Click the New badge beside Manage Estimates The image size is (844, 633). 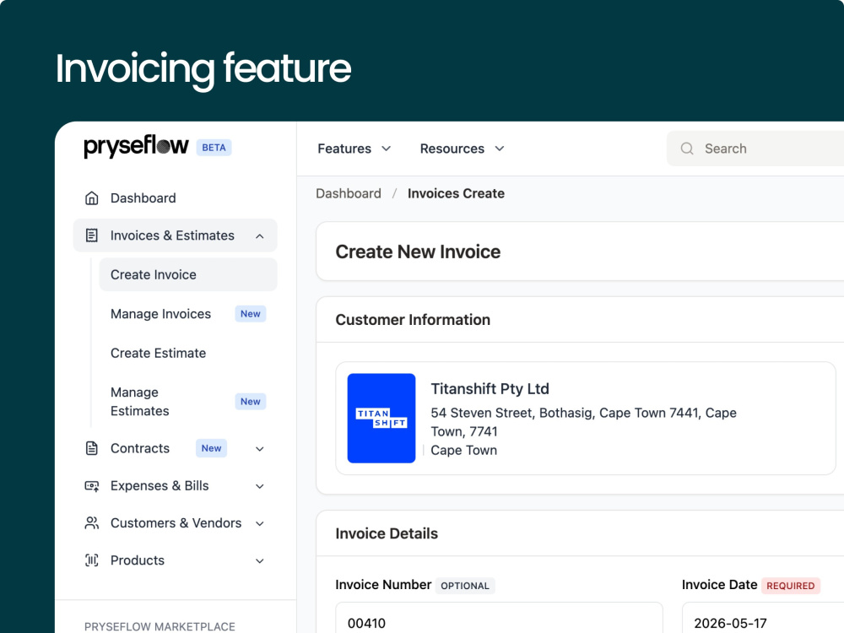pos(251,402)
